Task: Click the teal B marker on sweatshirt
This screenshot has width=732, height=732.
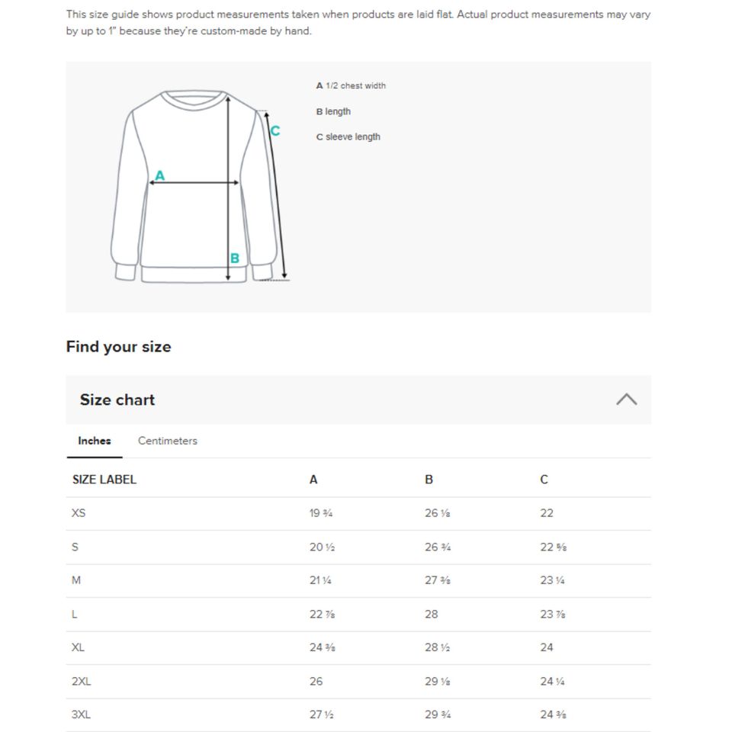Action: (x=235, y=258)
